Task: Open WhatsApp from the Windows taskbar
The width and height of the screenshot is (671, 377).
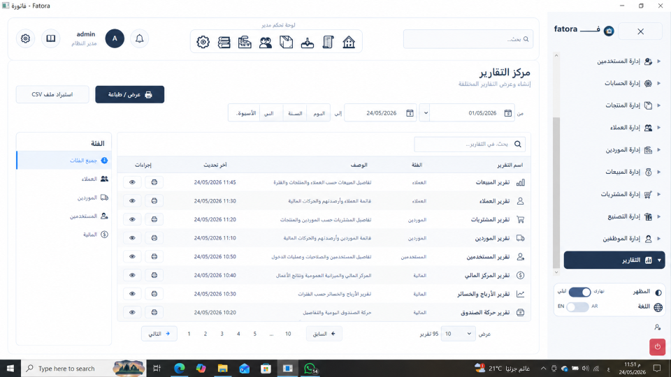Action: click(x=310, y=368)
